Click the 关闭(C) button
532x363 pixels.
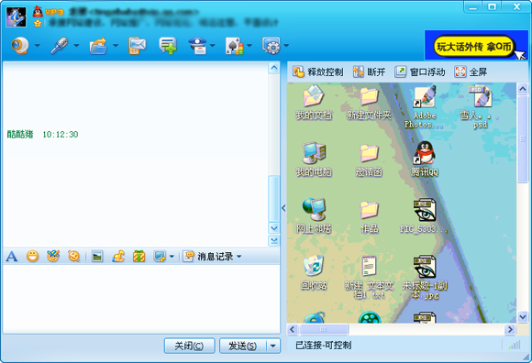pos(189,346)
